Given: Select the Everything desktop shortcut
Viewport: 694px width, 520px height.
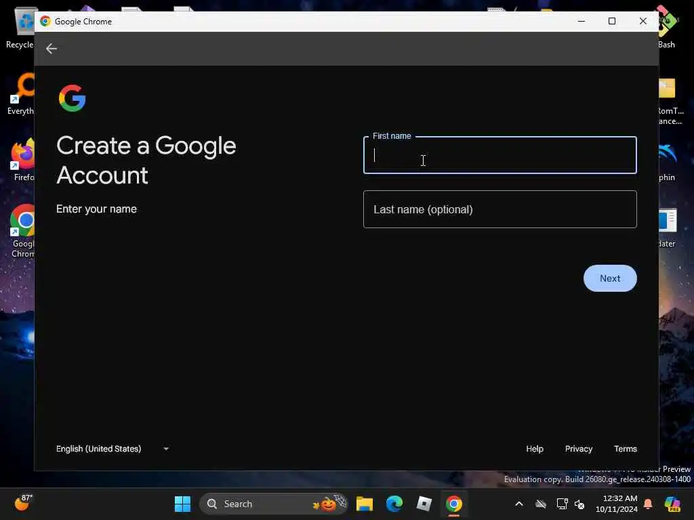Looking at the screenshot, I should pos(20,94).
